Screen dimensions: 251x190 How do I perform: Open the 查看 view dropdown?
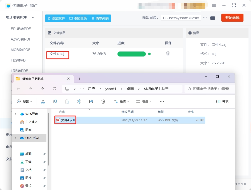[144, 101]
